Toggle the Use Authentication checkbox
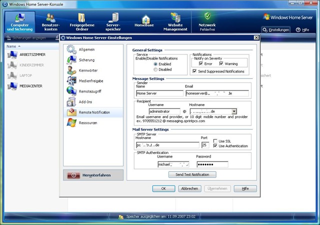The height and width of the screenshot is (225, 320). pyautogui.click(x=215, y=146)
